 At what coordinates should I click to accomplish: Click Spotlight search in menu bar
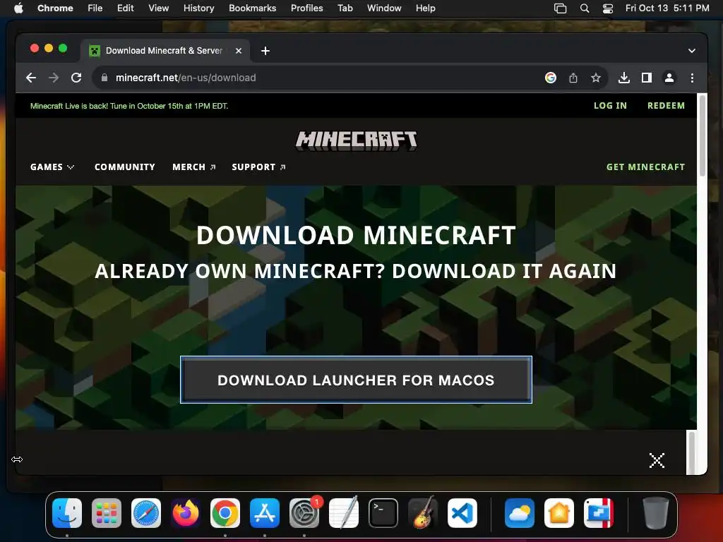coord(584,8)
